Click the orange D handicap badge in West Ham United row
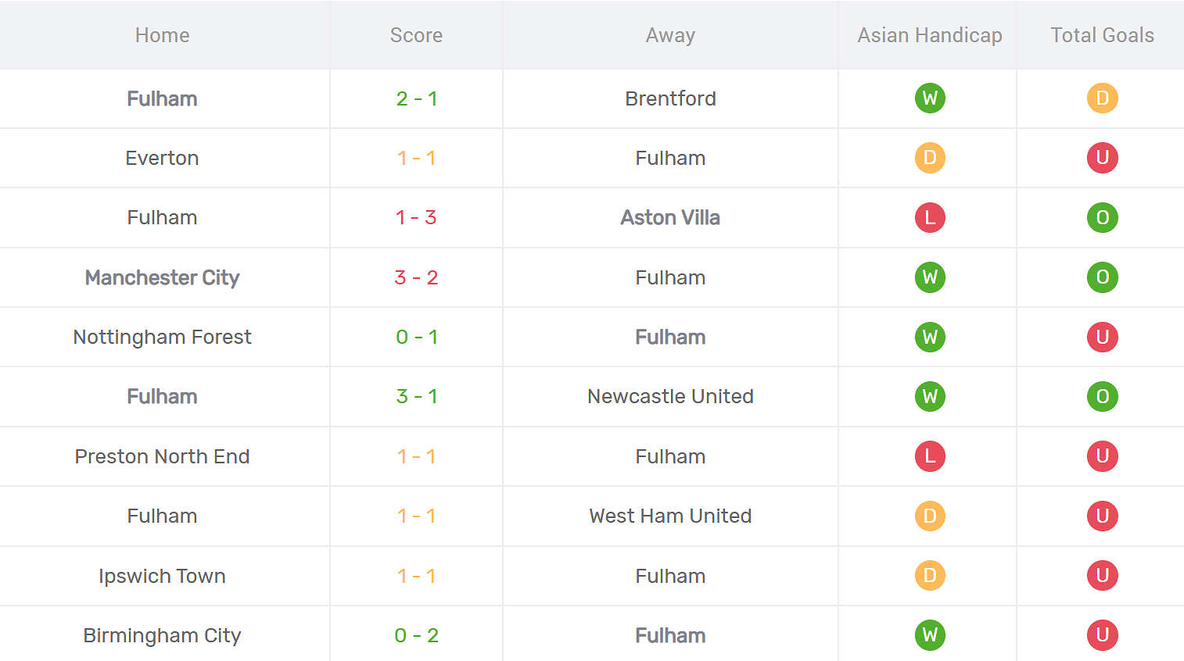 pyautogui.click(x=930, y=516)
